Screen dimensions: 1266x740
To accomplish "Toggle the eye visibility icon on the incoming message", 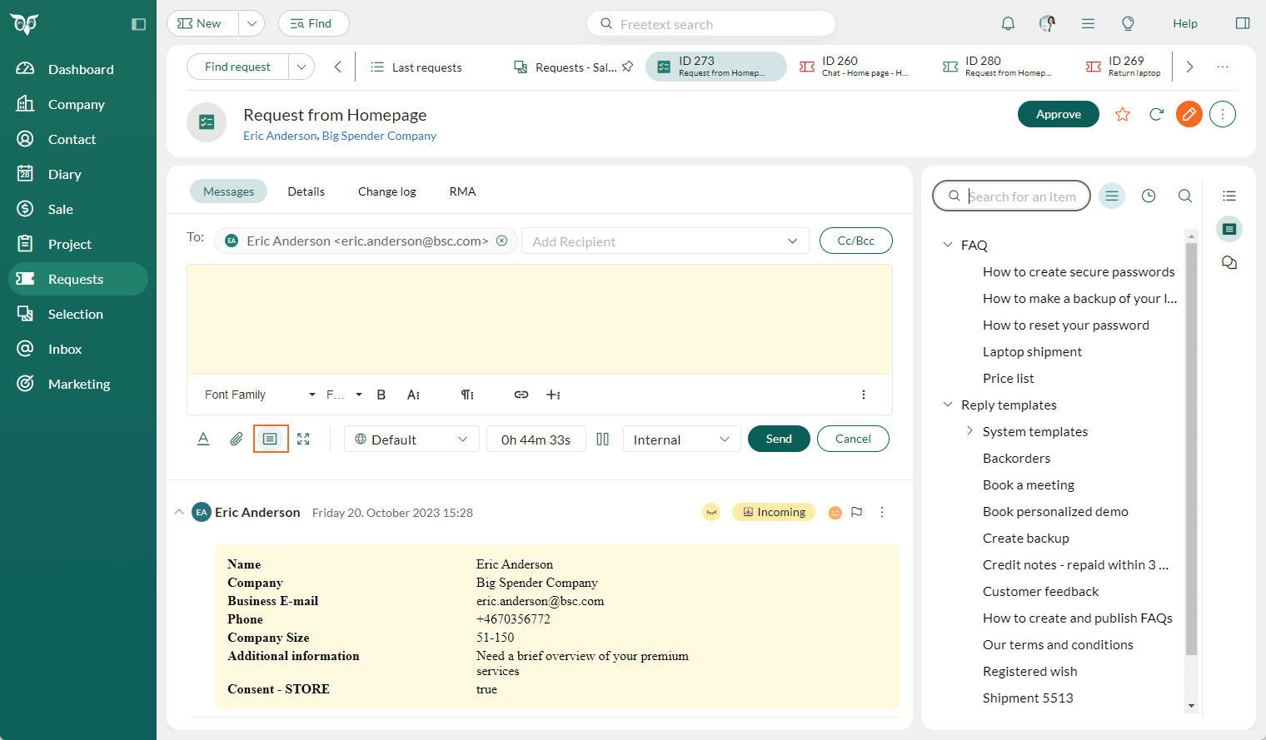I will (711, 512).
